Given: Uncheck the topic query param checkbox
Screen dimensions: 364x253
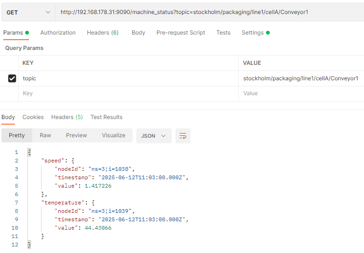Looking at the screenshot, I should 12,78.
